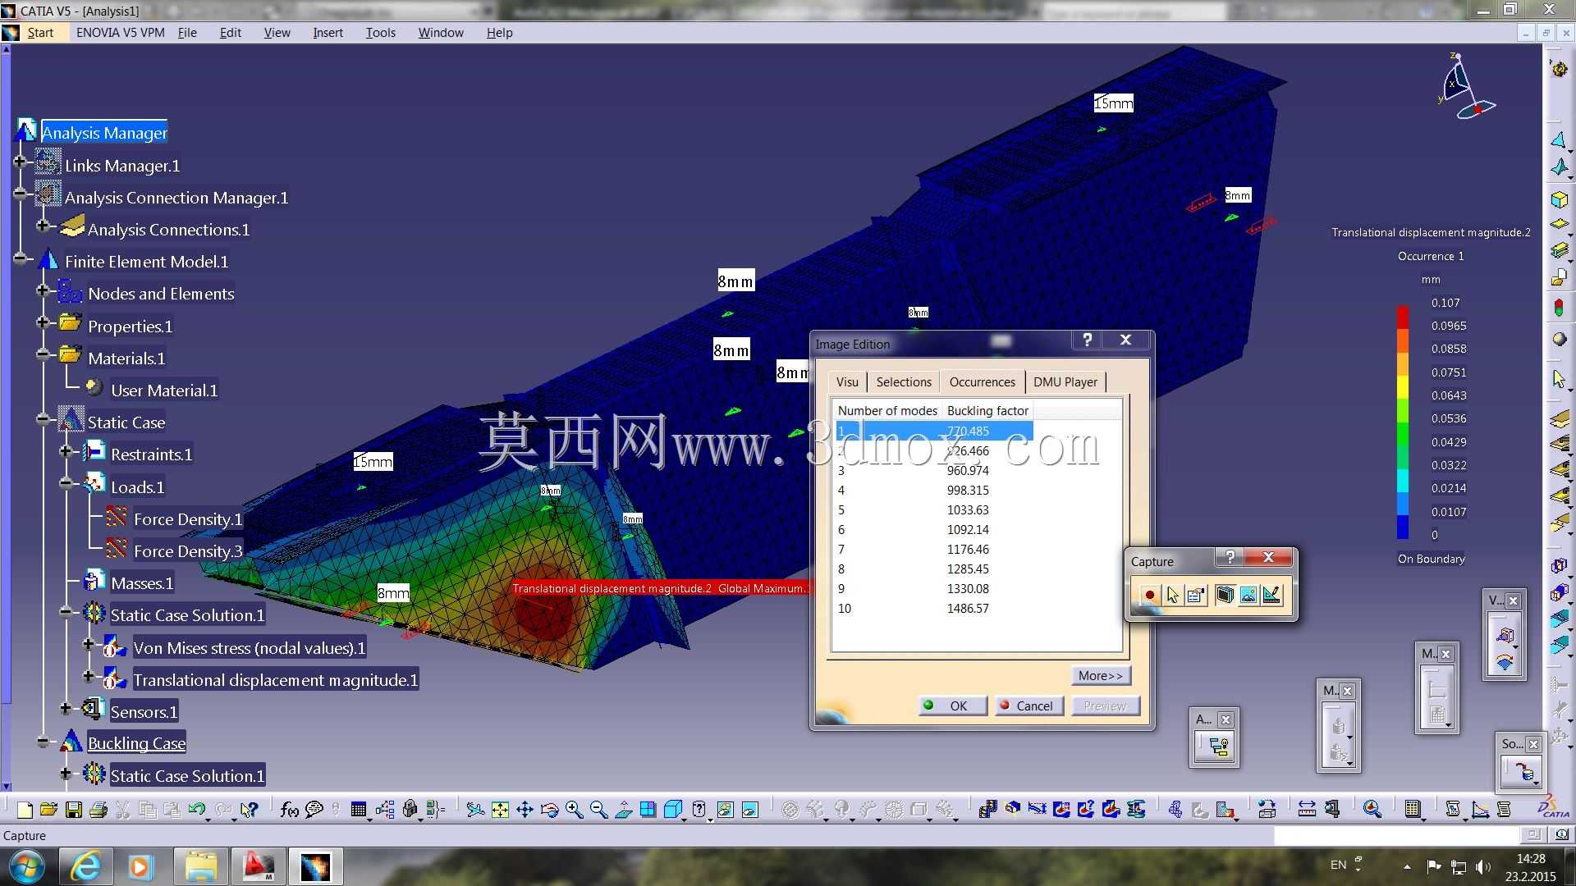
Task: Expand the Nodes and Elements node
Action: [43, 290]
